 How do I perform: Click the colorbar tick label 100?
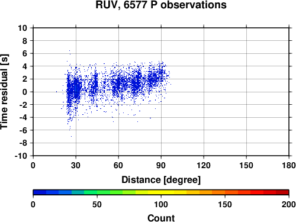[x=161, y=204]
